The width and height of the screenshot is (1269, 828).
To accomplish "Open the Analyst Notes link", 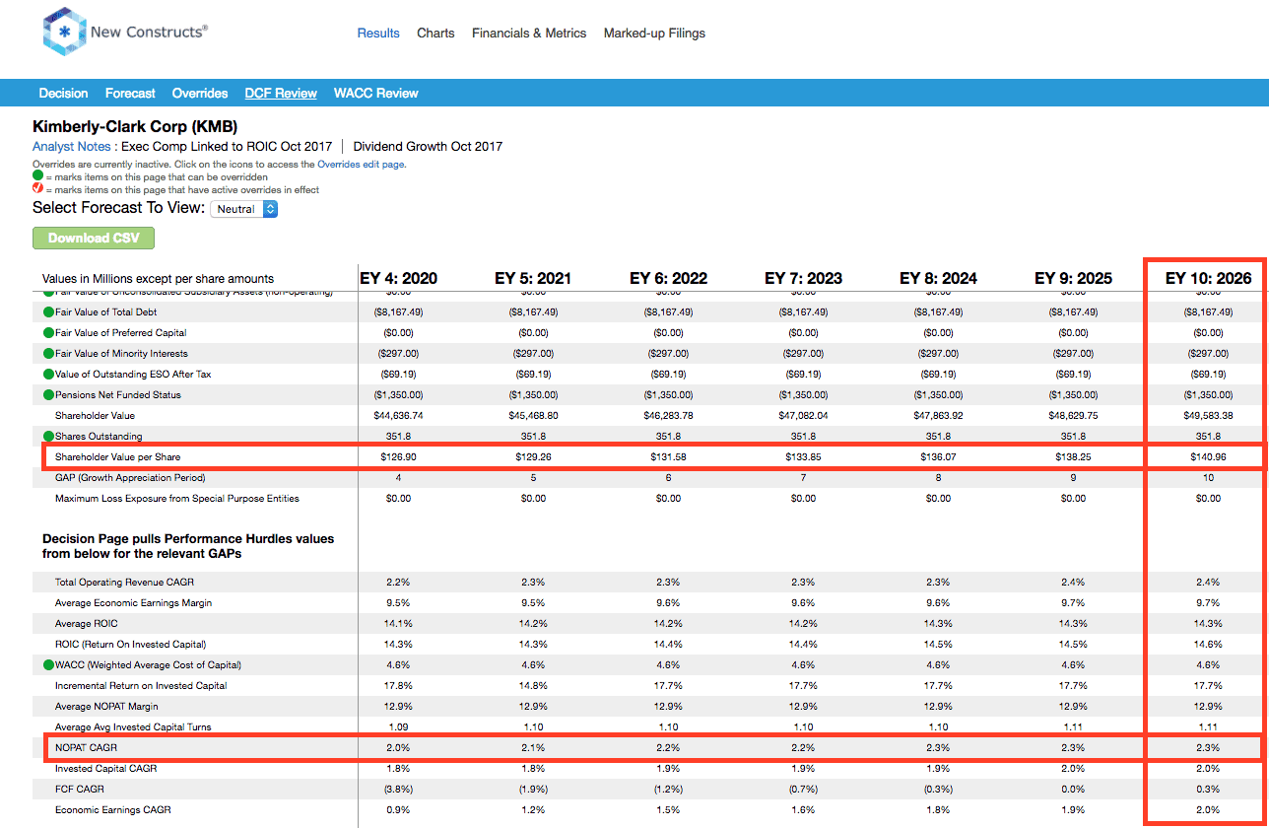I will click(72, 147).
